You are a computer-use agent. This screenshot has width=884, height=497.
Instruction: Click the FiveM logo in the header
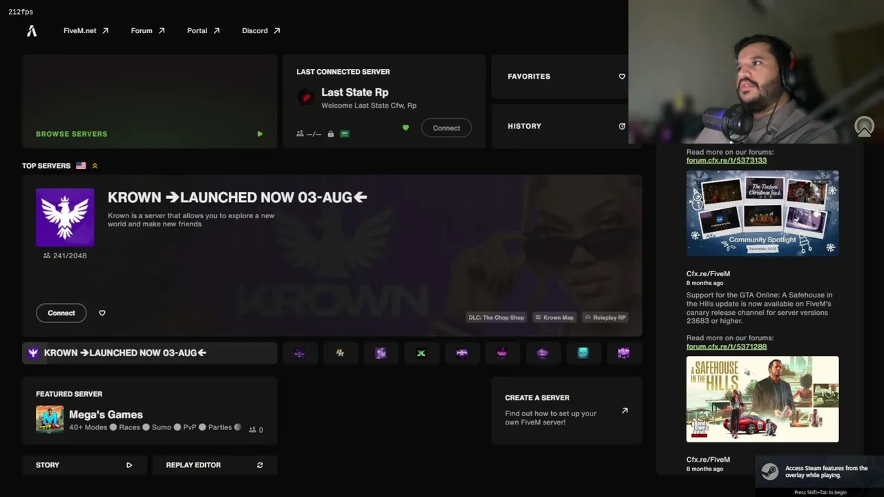point(32,30)
